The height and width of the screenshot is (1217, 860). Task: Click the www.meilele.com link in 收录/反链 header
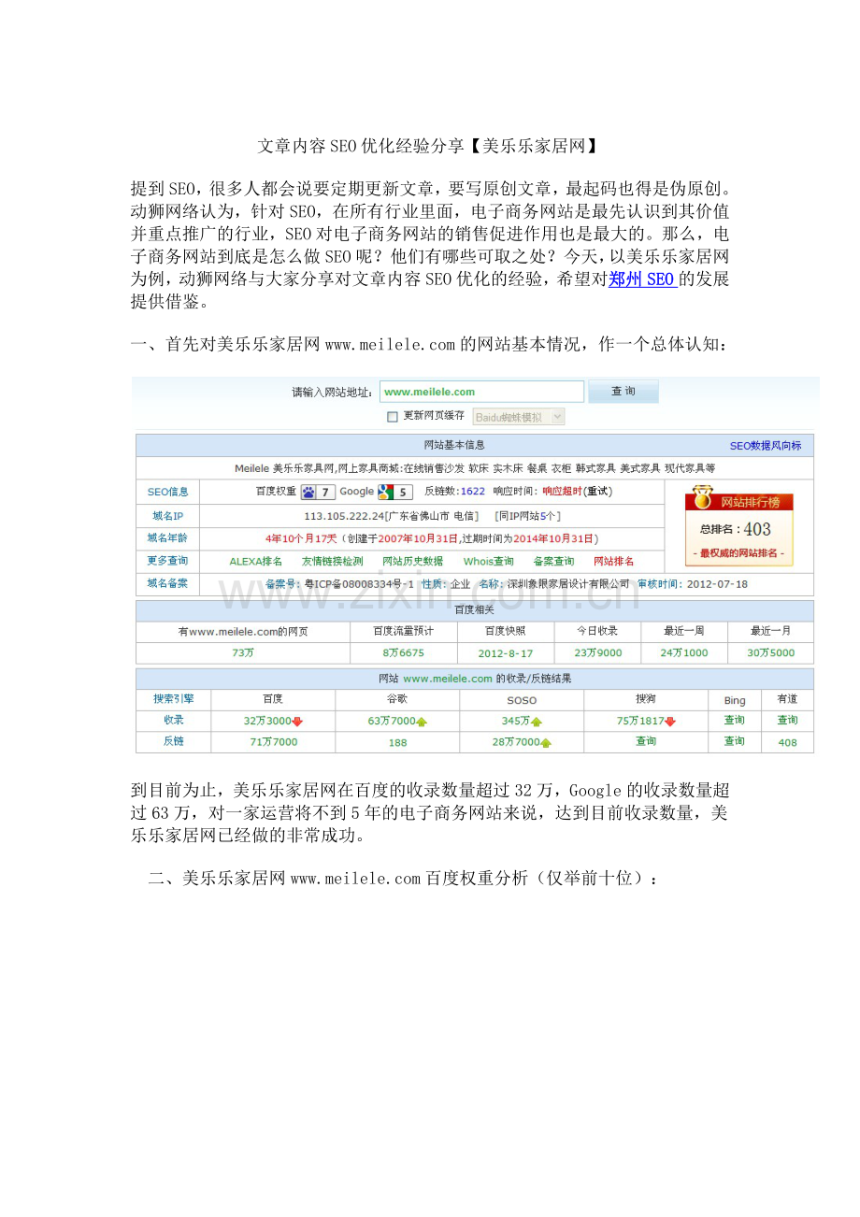448,679
